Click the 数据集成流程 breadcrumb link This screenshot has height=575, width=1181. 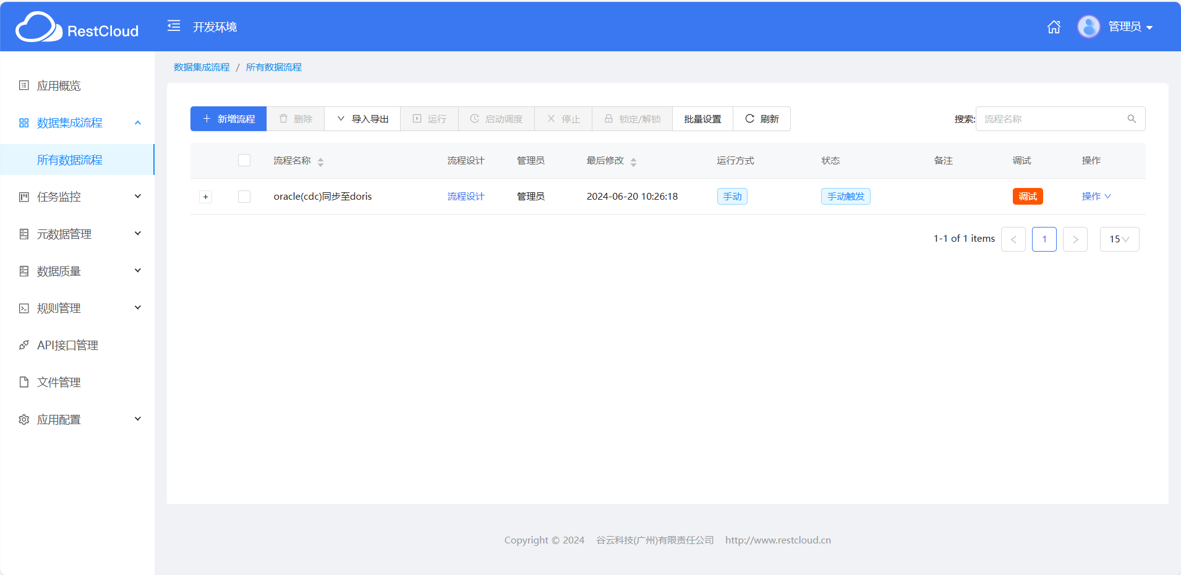(x=202, y=67)
